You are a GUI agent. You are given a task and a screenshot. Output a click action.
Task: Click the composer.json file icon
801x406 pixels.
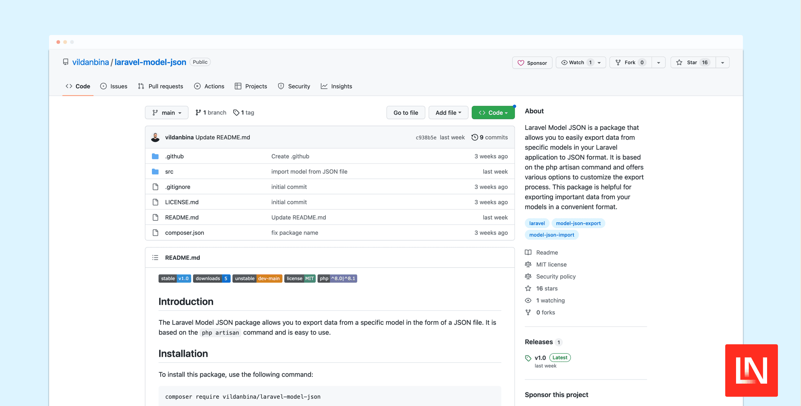coord(156,233)
